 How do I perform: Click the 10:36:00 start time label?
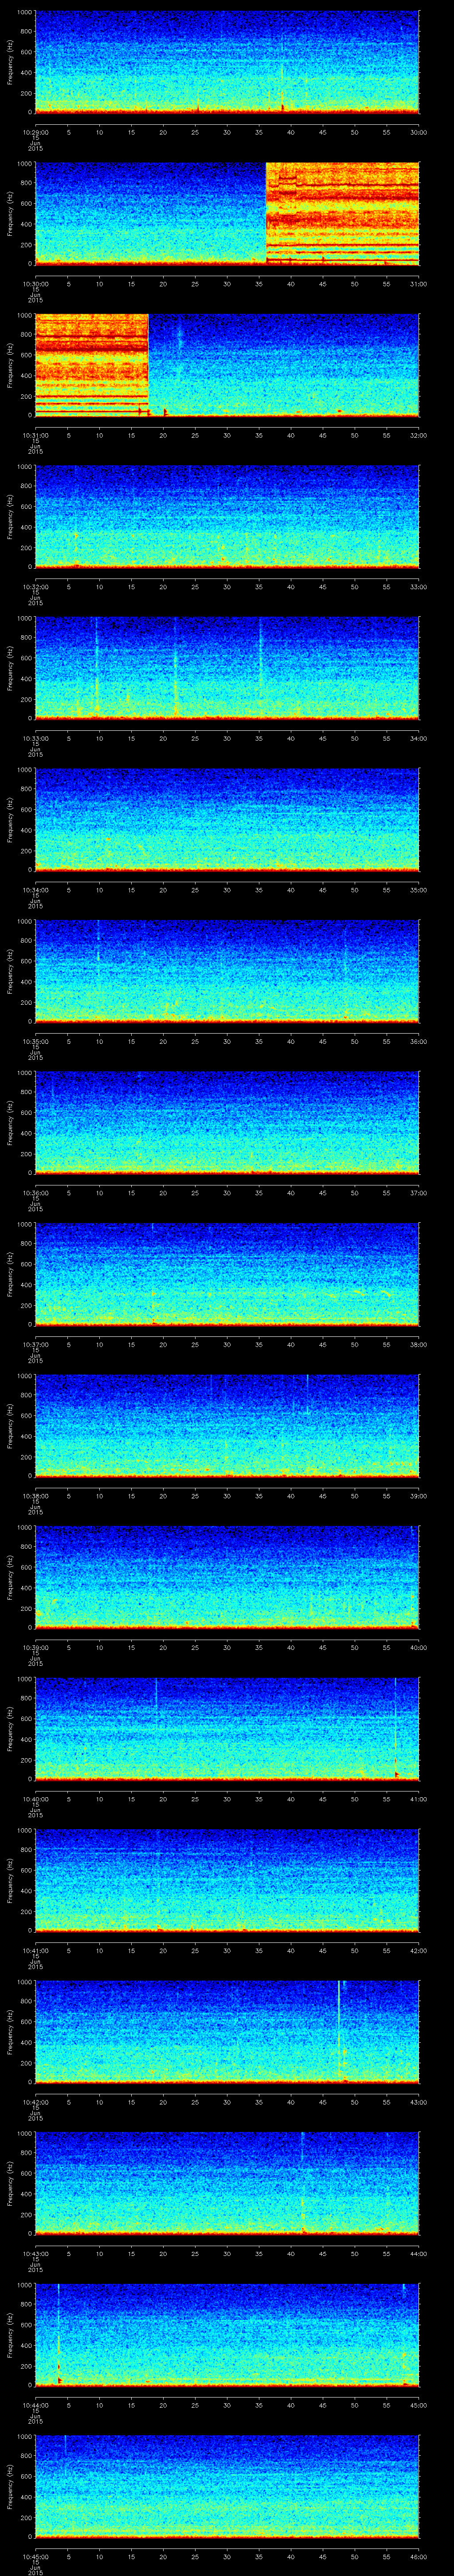35,1192
